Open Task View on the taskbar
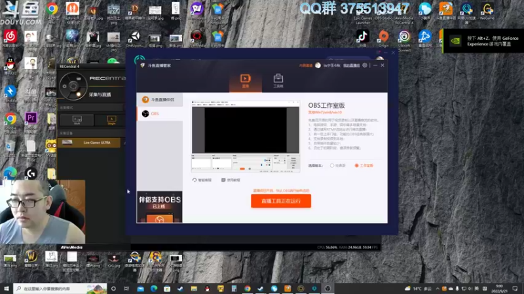This screenshot has height=294, width=524. (126, 288)
